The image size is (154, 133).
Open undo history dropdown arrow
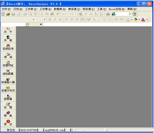[68, 14]
